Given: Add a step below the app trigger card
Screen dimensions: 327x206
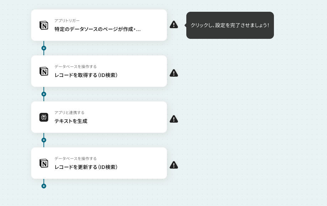Looking at the screenshot, I should [x=44, y=48].
